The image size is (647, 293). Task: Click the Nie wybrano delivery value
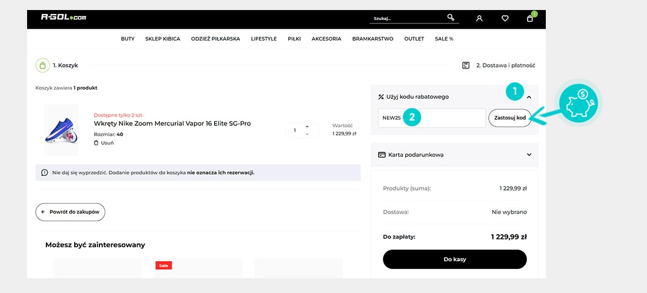(x=509, y=212)
